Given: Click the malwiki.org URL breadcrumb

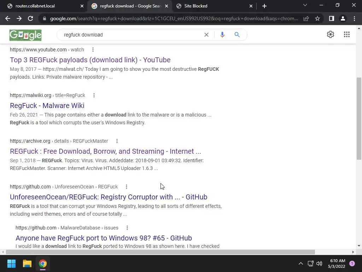Looking at the screenshot, I should click(x=48, y=95).
